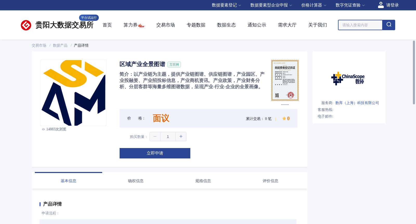This screenshot has width=416, height=224.
Task: Open the 数据生态 navigation item
Action: coord(226,25)
